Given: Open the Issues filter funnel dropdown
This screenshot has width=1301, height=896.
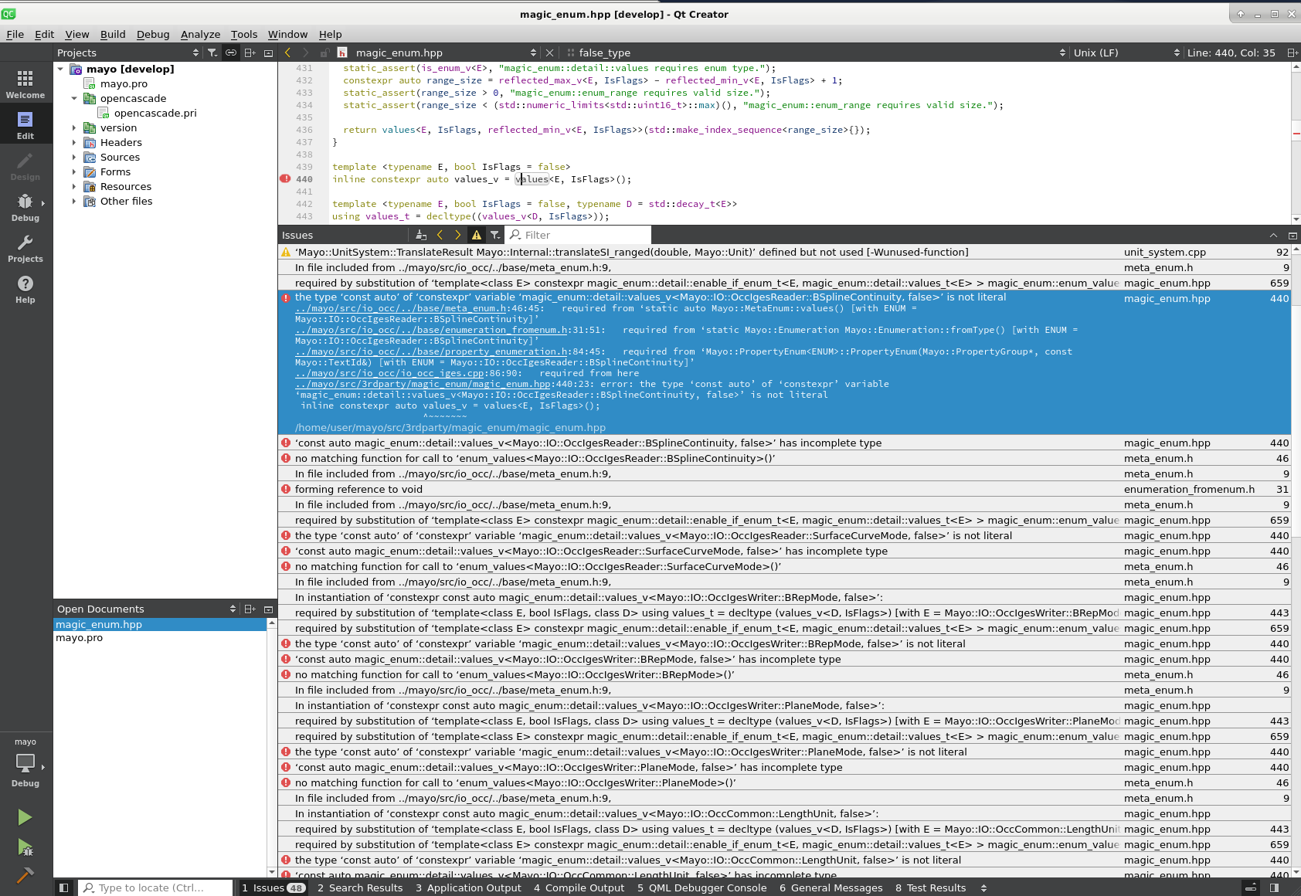Looking at the screenshot, I should 495,234.
